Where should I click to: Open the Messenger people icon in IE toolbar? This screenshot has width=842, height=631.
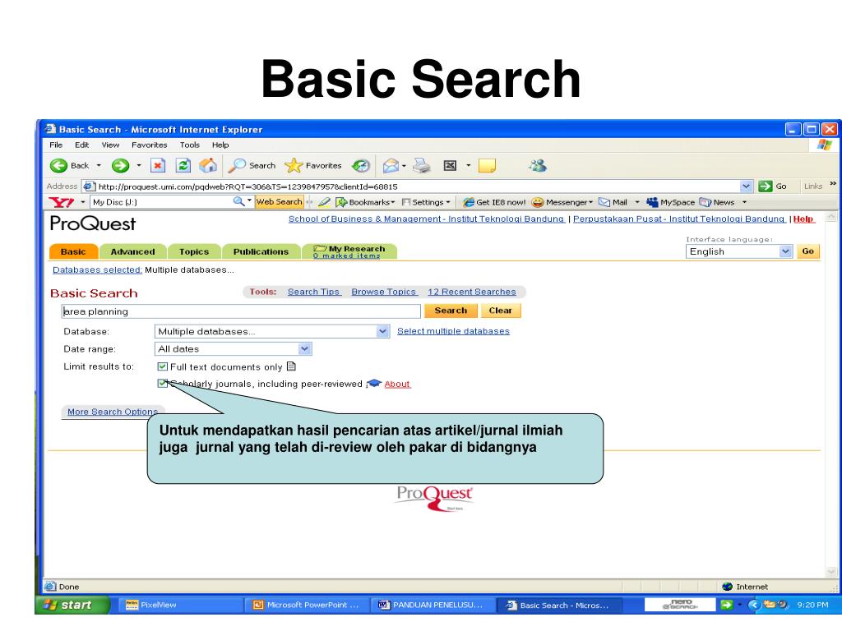pyautogui.click(x=538, y=166)
